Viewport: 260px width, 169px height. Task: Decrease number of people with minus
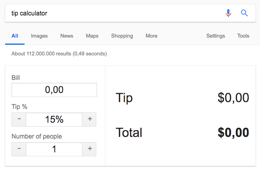19,149
